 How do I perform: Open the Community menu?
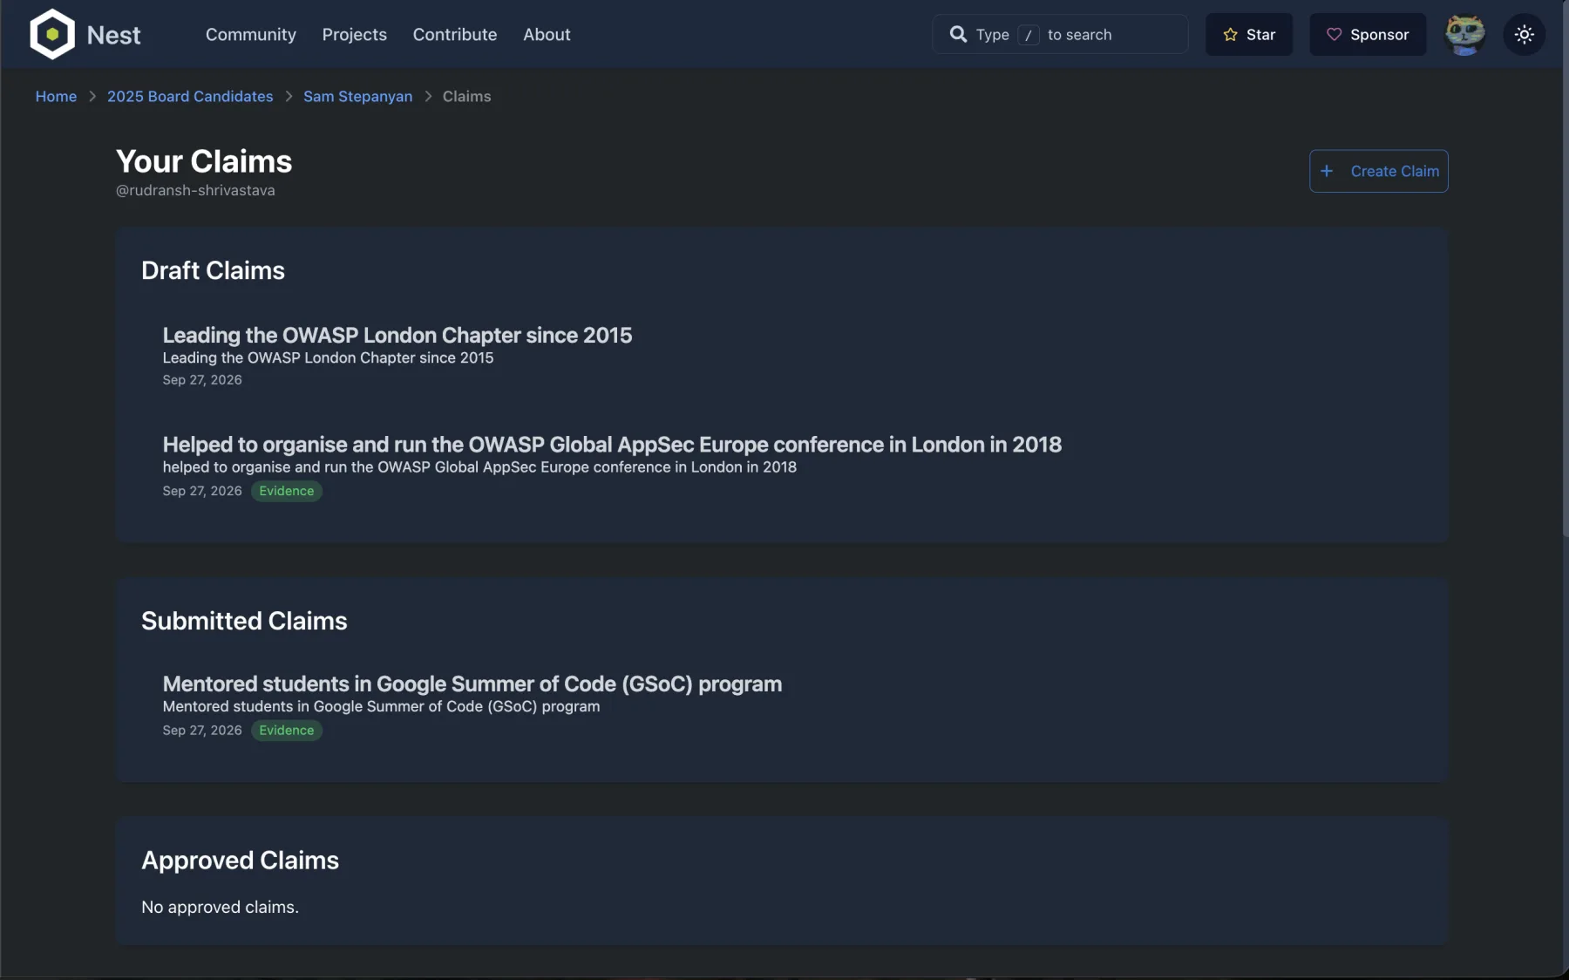(x=251, y=34)
